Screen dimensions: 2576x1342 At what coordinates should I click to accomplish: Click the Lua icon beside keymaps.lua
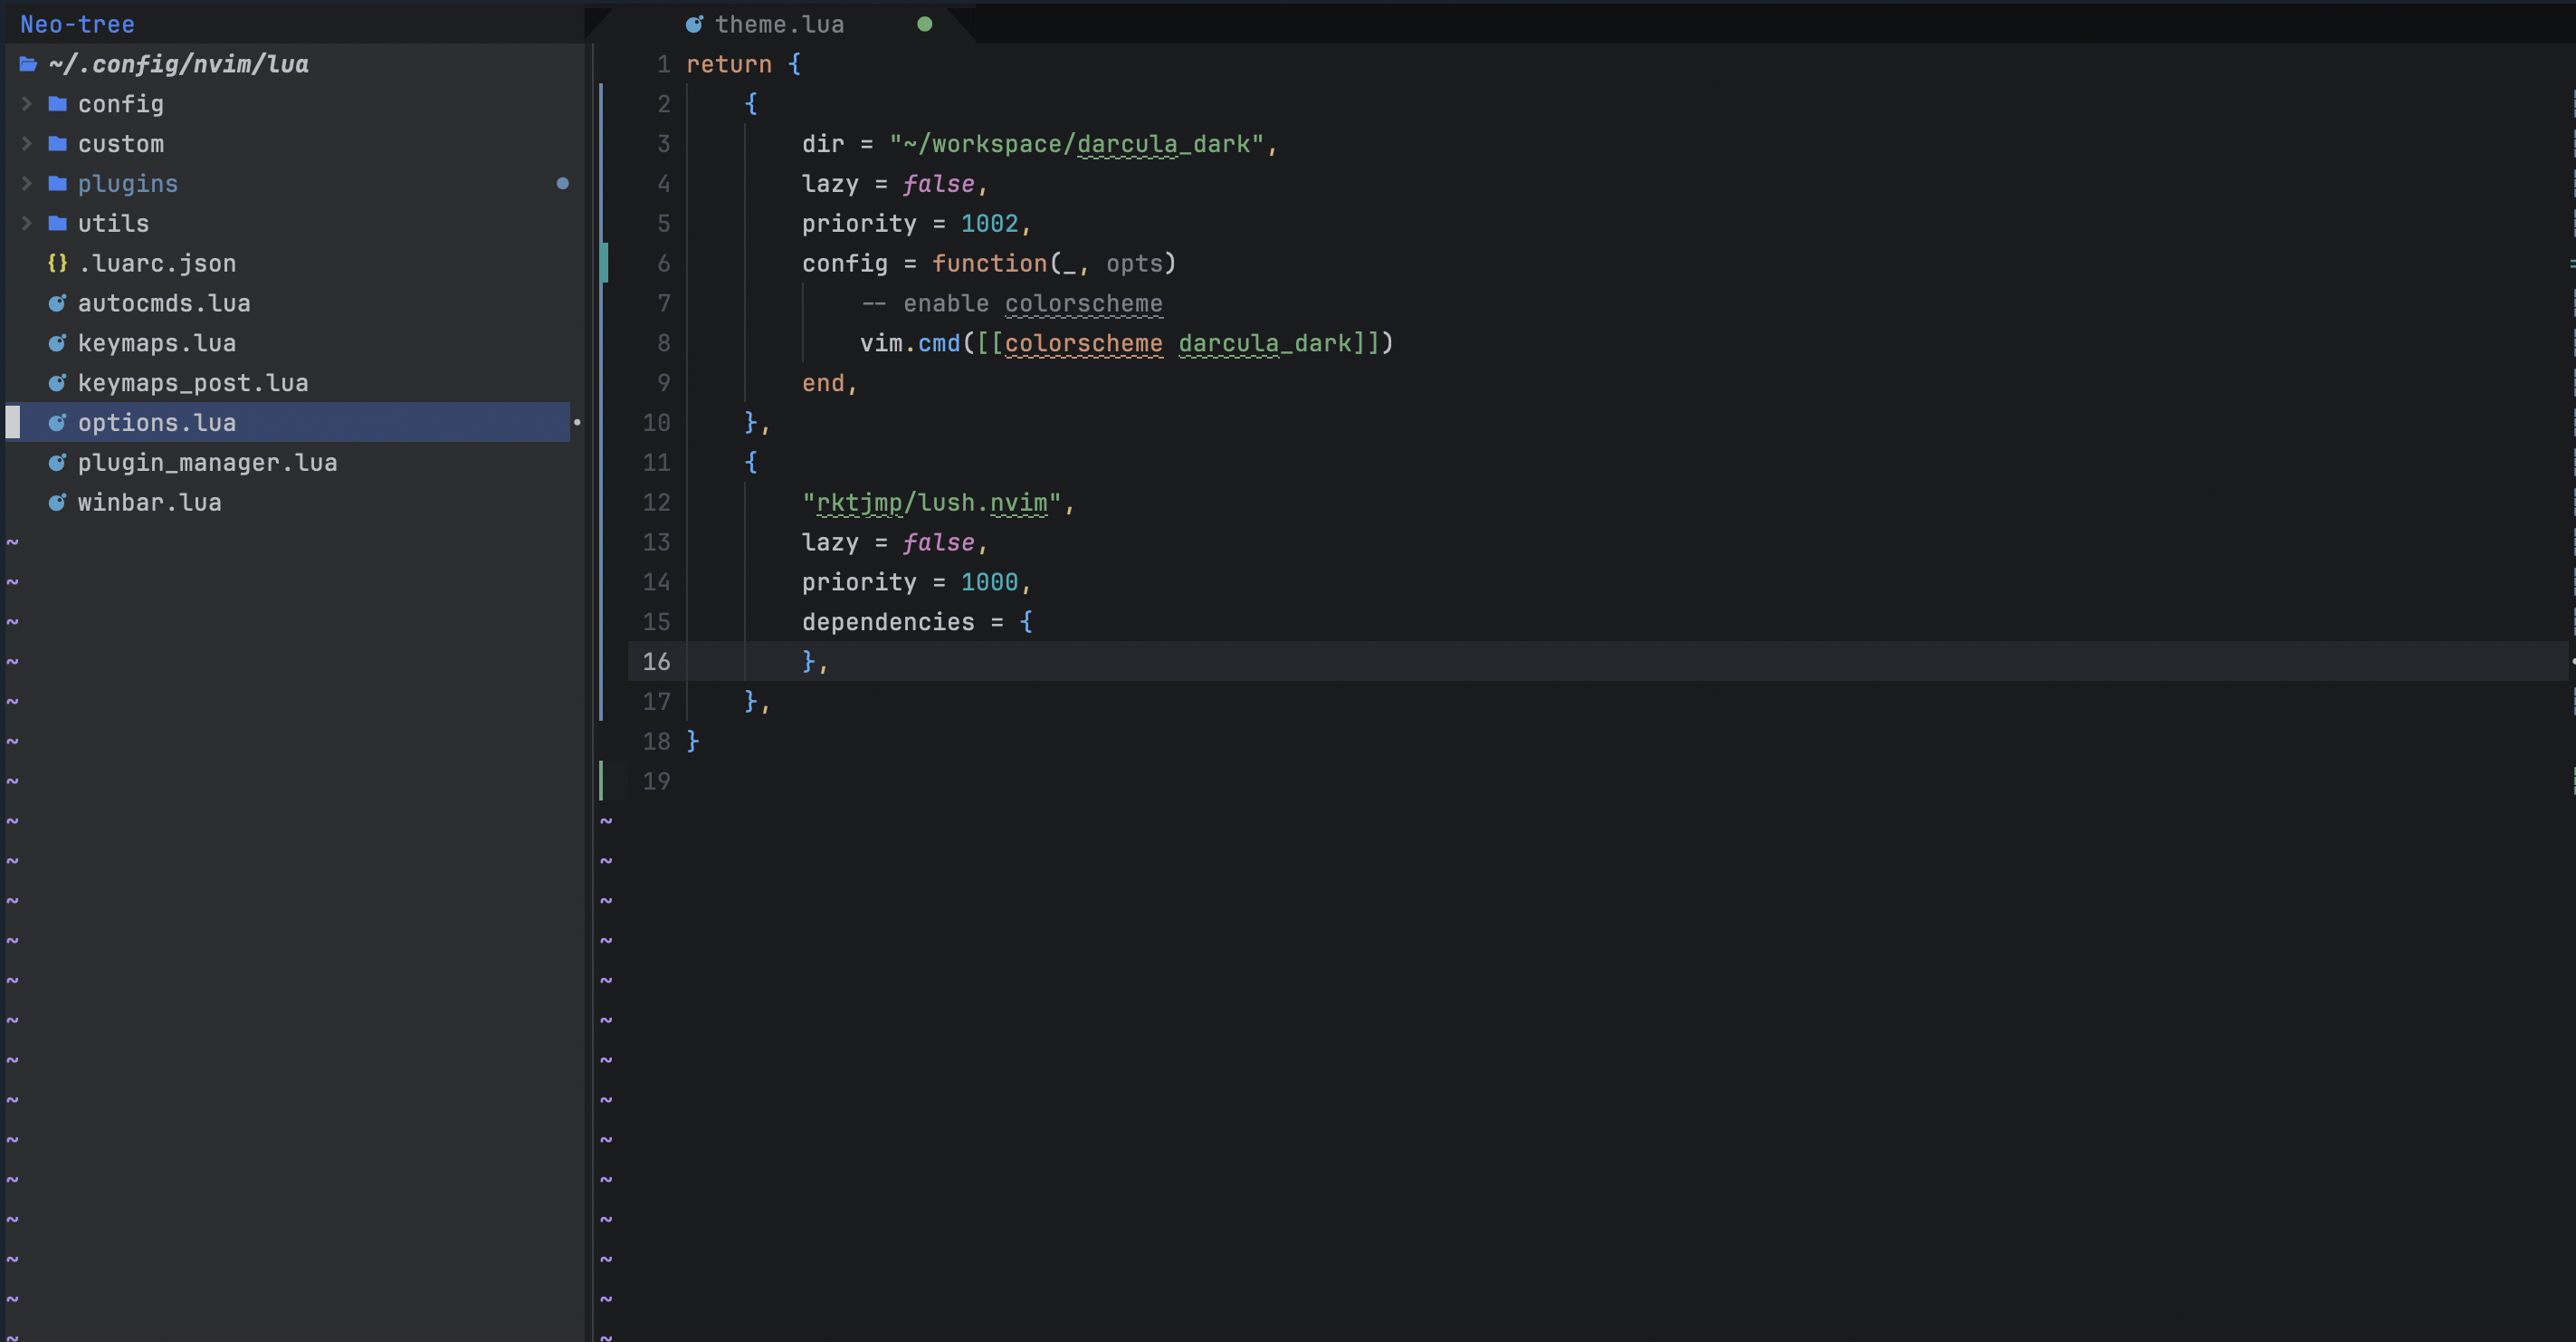57,343
